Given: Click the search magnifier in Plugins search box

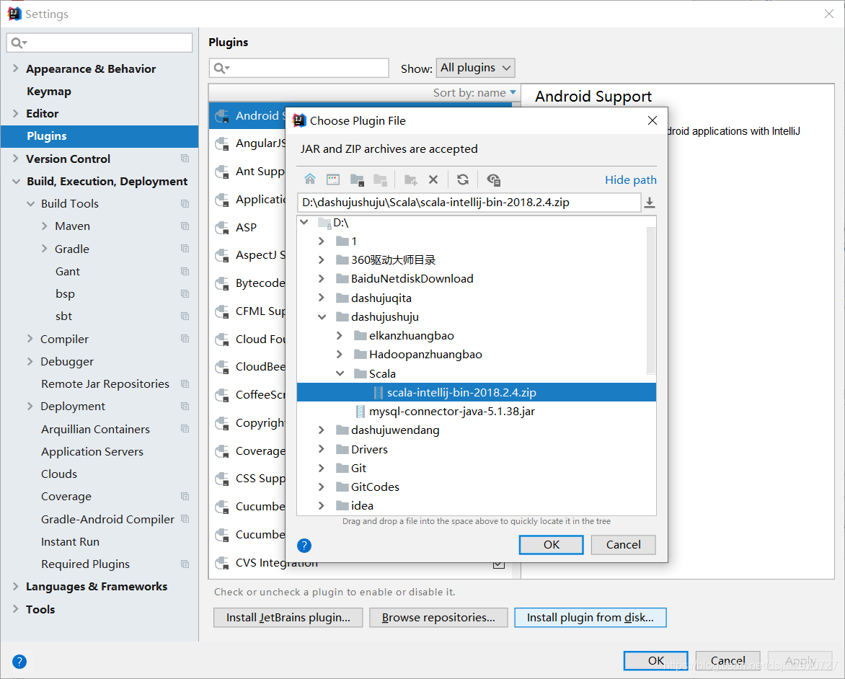Looking at the screenshot, I should tap(221, 68).
